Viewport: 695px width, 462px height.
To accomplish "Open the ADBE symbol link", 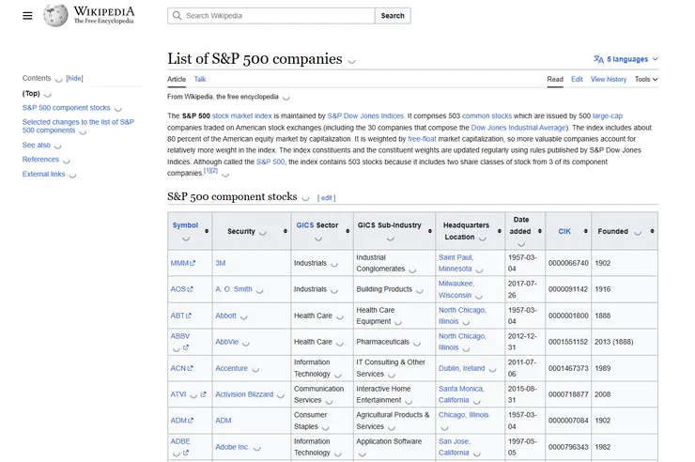I will pyautogui.click(x=180, y=441).
